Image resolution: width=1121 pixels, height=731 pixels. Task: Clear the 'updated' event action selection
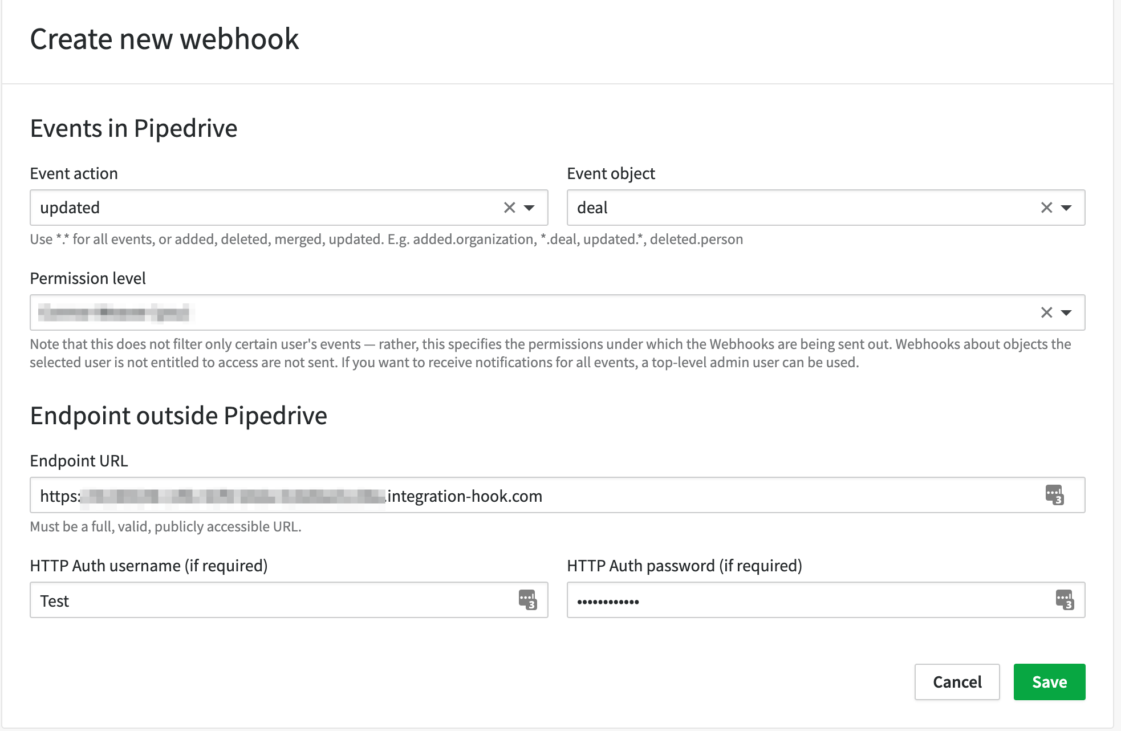coord(509,208)
